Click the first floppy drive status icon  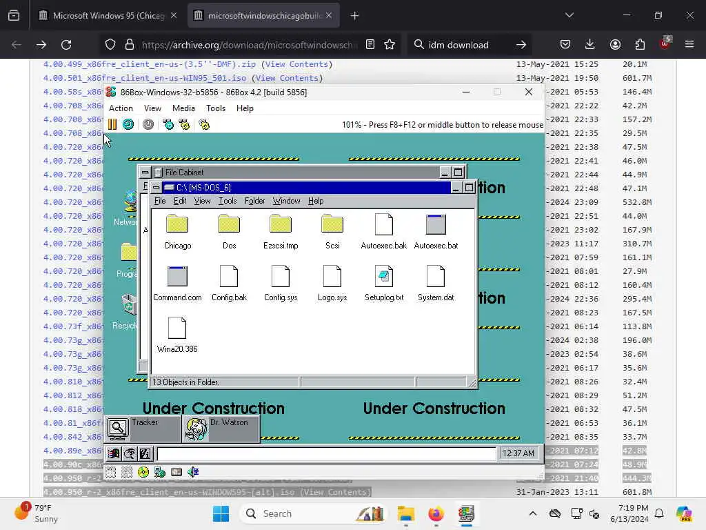click(111, 472)
